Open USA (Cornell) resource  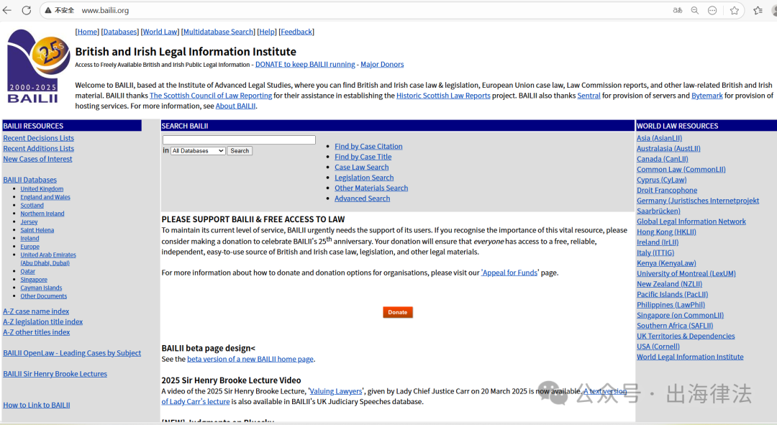pyautogui.click(x=658, y=346)
